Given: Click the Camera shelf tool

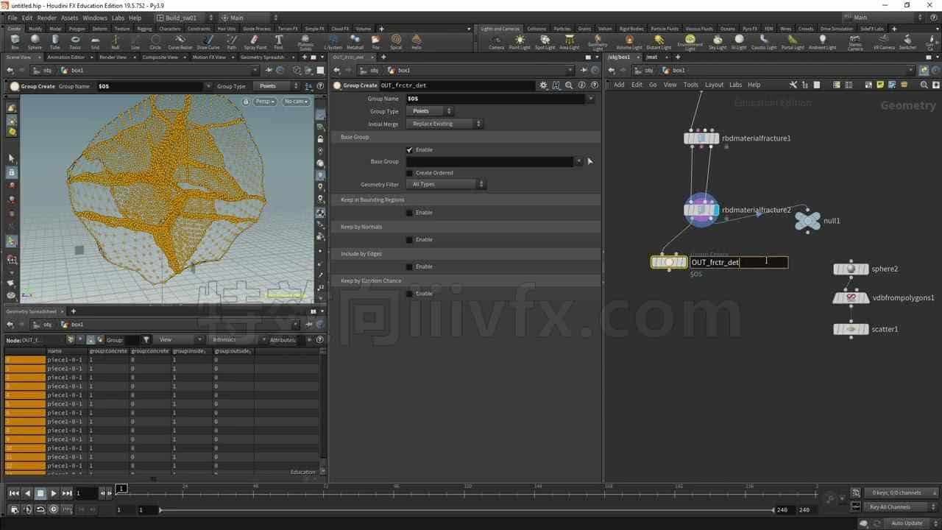Looking at the screenshot, I should [497, 42].
